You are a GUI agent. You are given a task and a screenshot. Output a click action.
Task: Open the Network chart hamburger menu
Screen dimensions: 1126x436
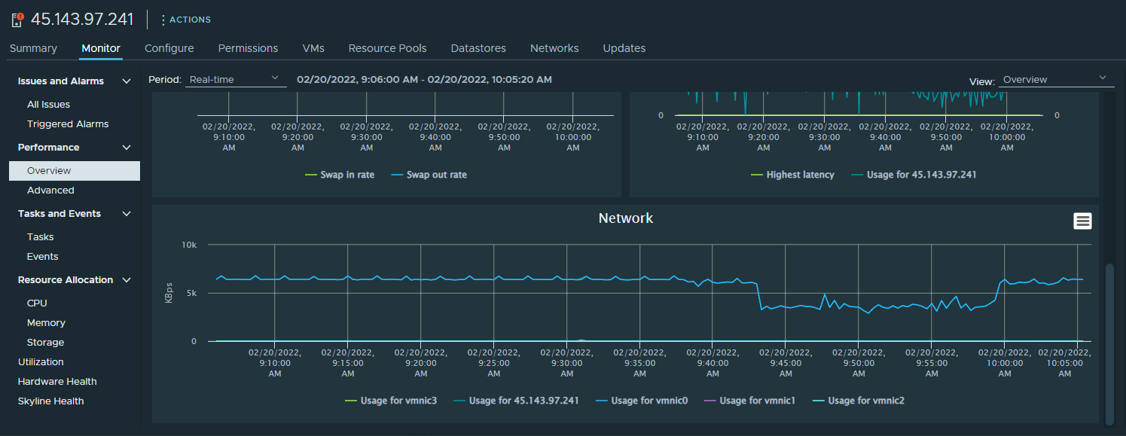click(1082, 221)
